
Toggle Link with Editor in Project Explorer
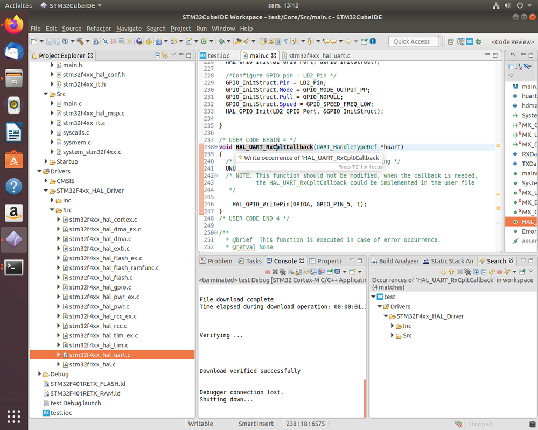click(164, 55)
